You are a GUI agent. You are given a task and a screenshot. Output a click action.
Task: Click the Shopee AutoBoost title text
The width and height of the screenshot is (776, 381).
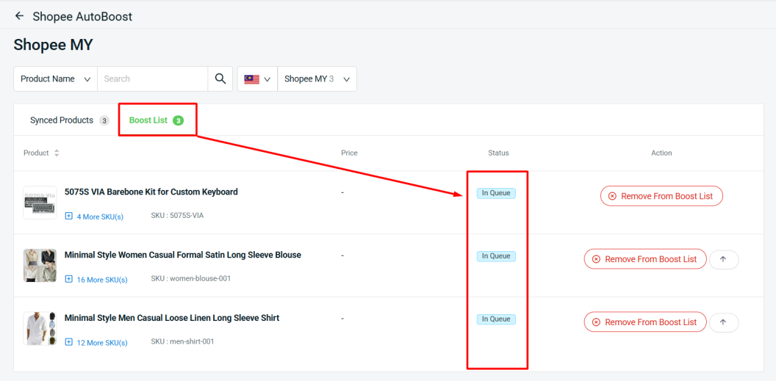(x=82, y=16)
